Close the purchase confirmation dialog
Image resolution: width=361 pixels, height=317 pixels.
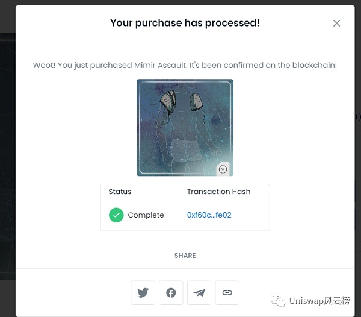[x=336, y=24]
